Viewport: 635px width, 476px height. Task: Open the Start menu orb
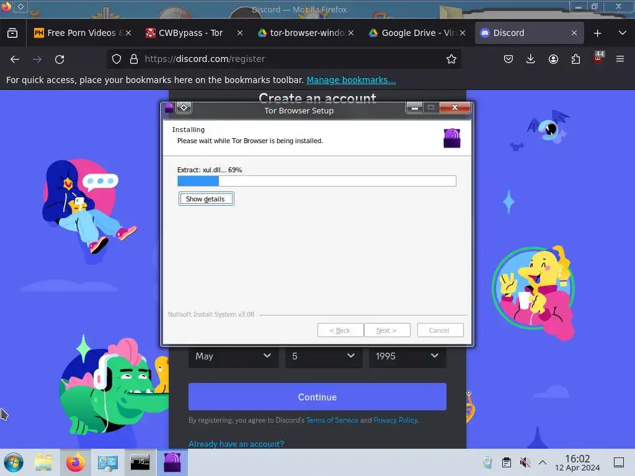[x=14, y=462]
